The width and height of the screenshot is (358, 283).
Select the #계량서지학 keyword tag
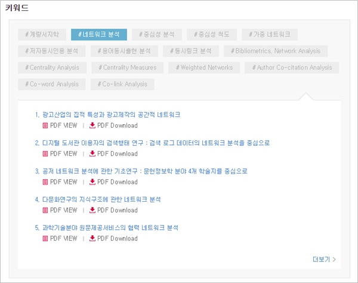42,35
